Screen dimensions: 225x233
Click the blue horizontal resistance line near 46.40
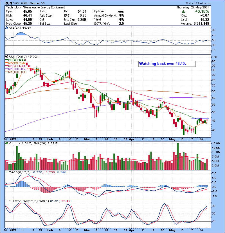click(x=200, y=118)
